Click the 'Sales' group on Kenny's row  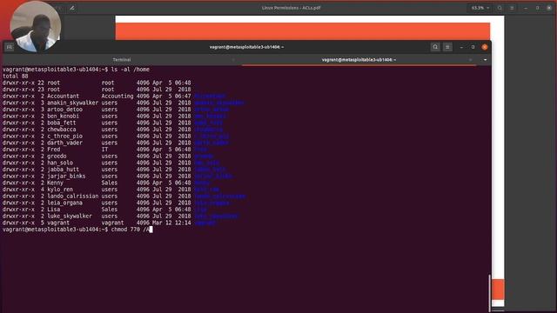(110, 183)
